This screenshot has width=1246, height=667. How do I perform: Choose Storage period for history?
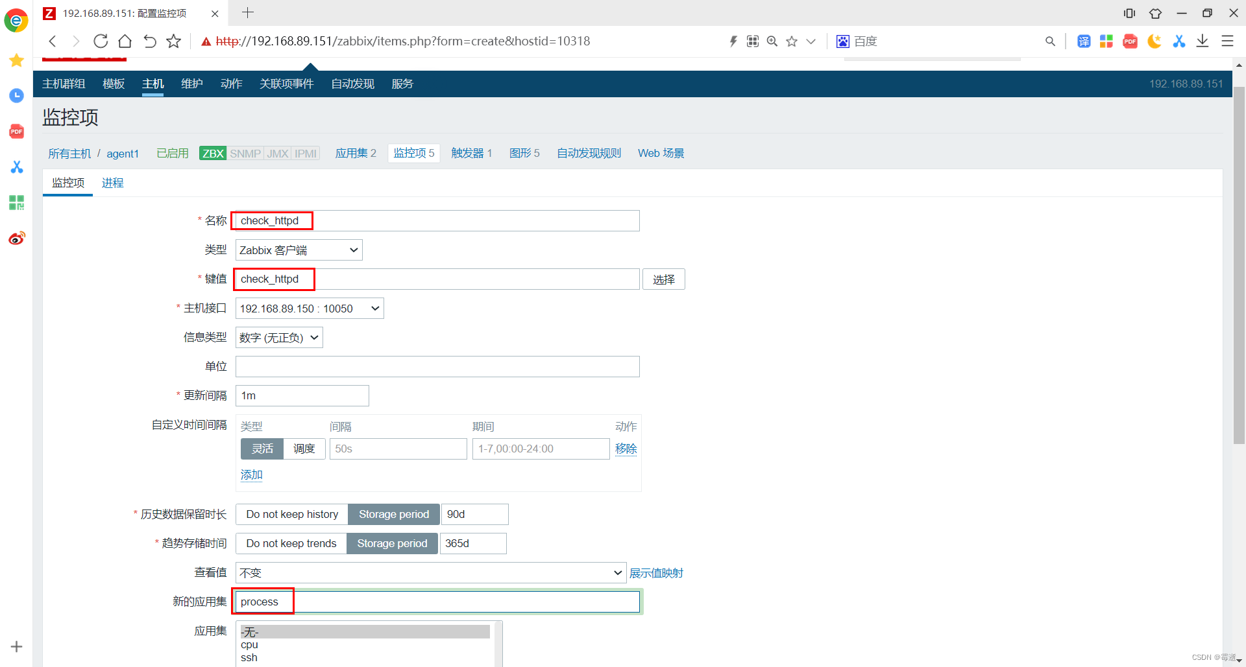394,514
